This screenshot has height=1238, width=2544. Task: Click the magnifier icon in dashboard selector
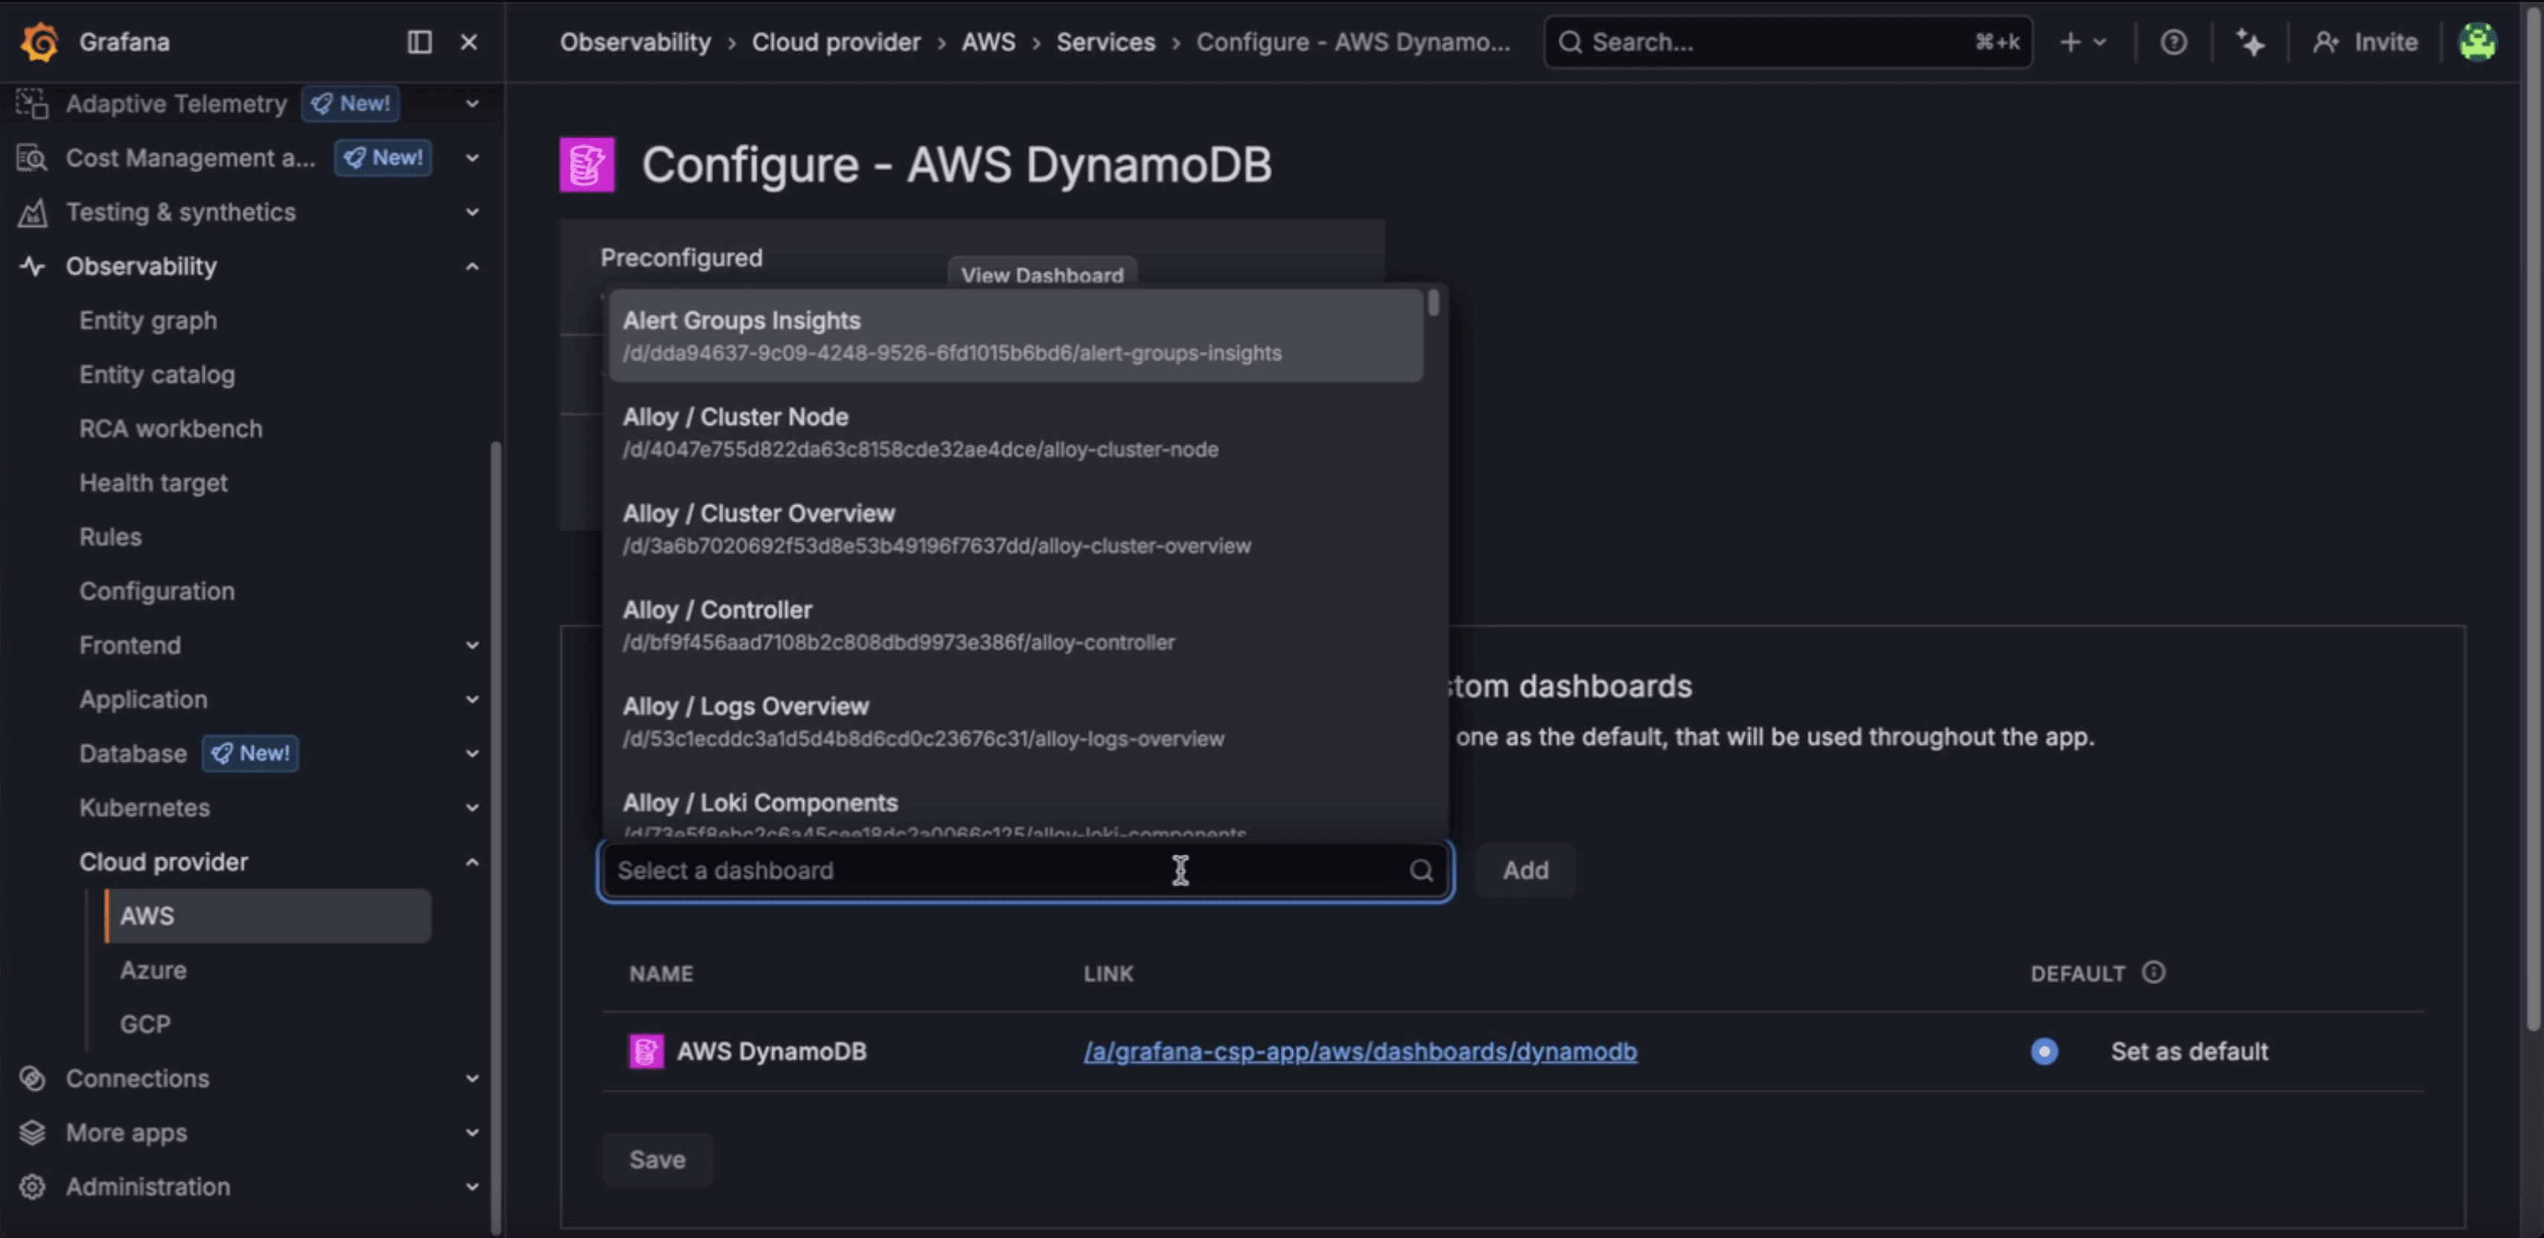click(x=1421, y=870)
